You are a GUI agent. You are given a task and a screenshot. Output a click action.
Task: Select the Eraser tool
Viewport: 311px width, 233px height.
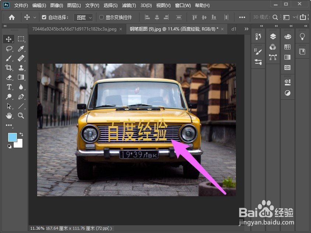click(x=9, y=77)
